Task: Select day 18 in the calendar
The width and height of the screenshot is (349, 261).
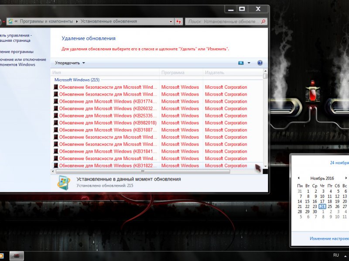Action: tap(330, 201)
